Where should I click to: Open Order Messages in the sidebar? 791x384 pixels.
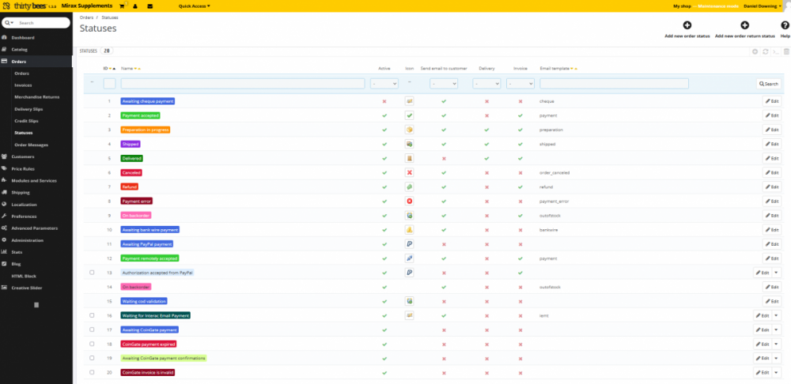(x=32, y=145)
